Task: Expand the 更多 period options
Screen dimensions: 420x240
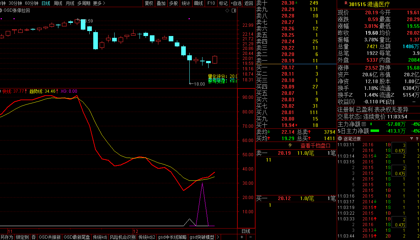Action: (x=99, y=3)
